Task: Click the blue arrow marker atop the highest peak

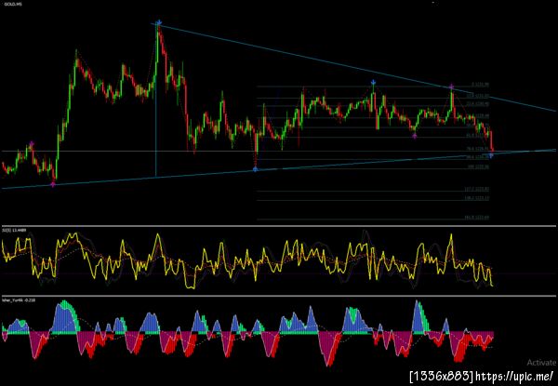Action: [159, 23]
